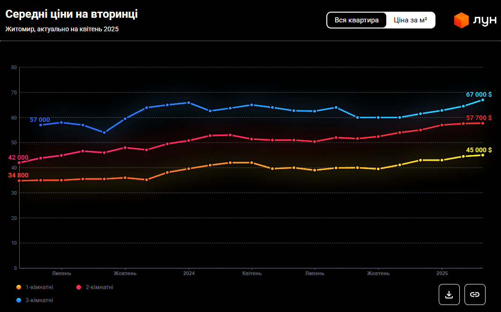Click the blue 3-кімнатні legend dot

coord(19,300)
